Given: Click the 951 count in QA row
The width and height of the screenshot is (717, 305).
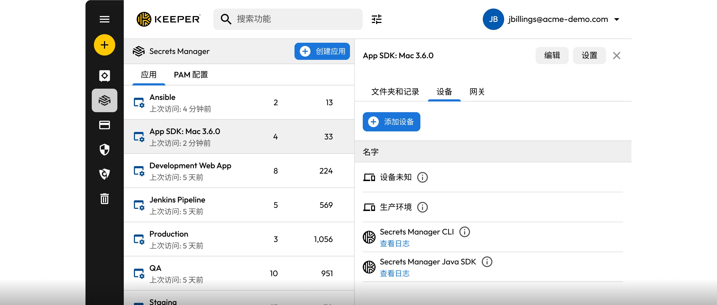Looking at the screenshot, I should coord(327,273).
